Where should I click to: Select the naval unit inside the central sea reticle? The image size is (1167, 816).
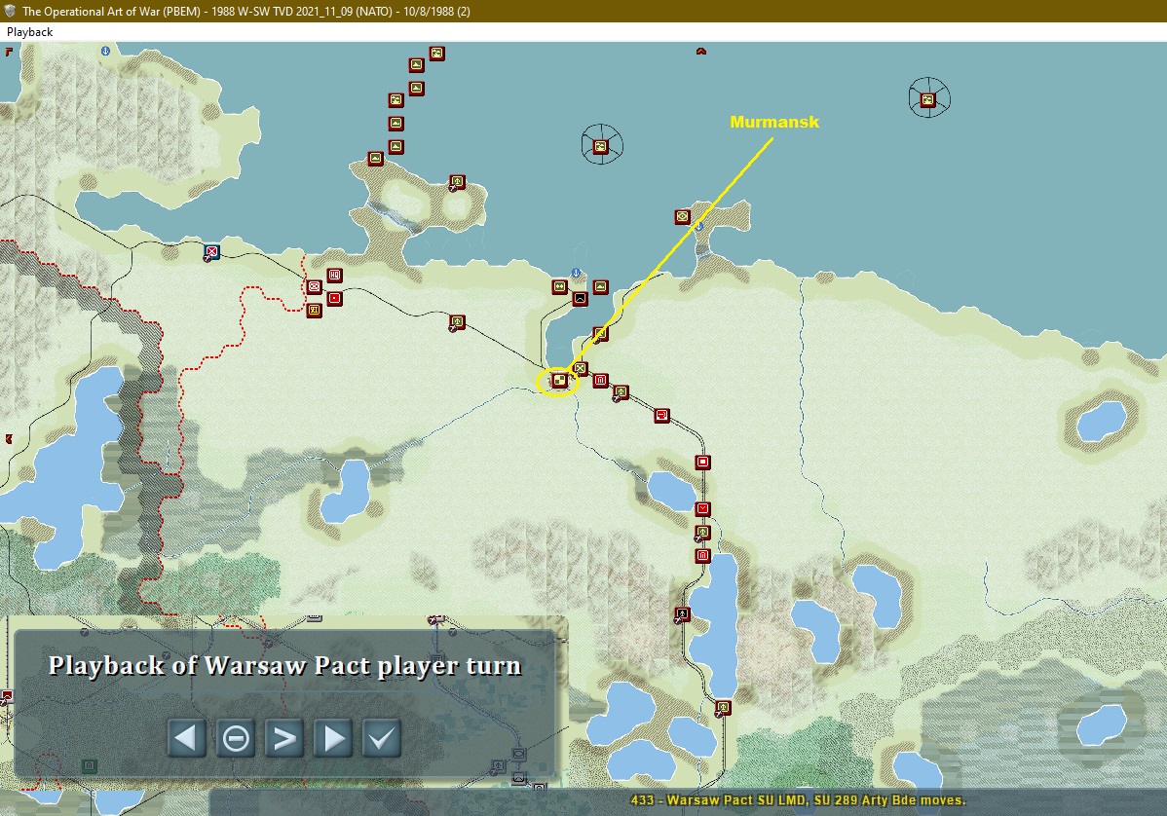tap(601, 146)
